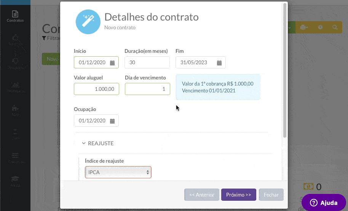Edit the Duração em meses field

[147, 63]
